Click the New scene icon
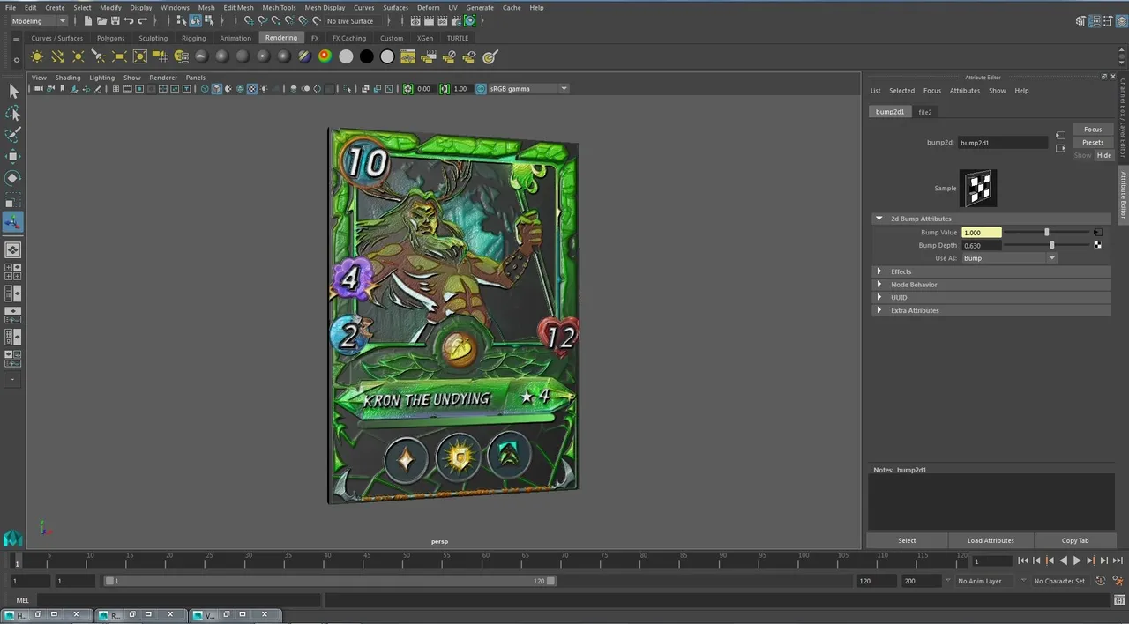Image resolution: width=1129 pixels, height=624 pixels. click(x=88, y=20)
